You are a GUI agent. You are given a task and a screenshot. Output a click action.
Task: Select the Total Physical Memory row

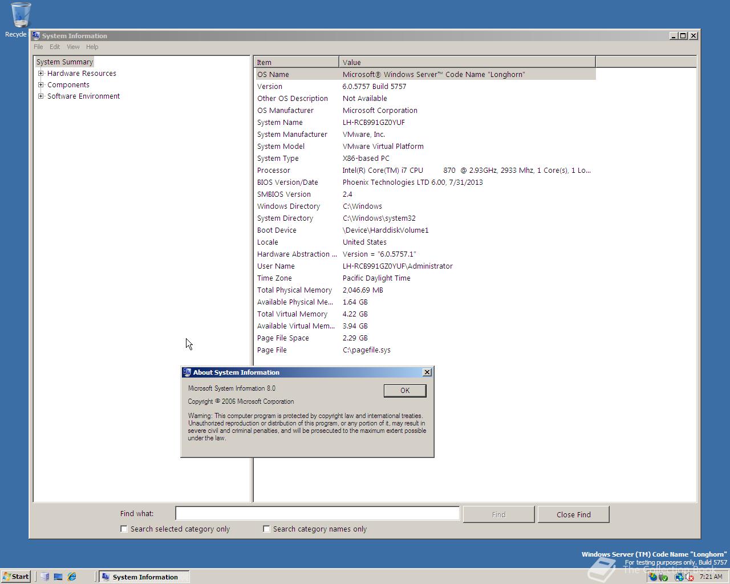[x=425, y=290]
